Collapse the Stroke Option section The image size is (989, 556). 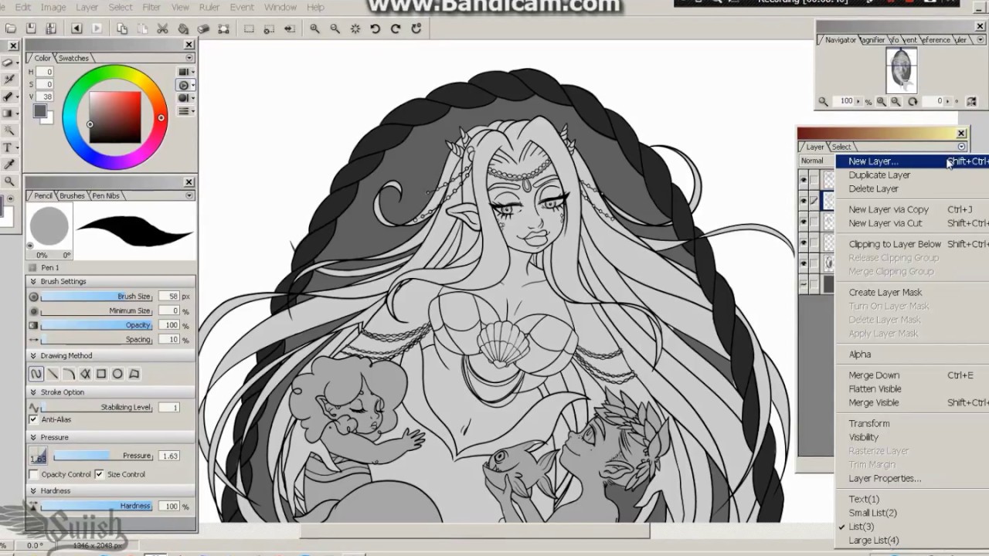coord(33,392)
